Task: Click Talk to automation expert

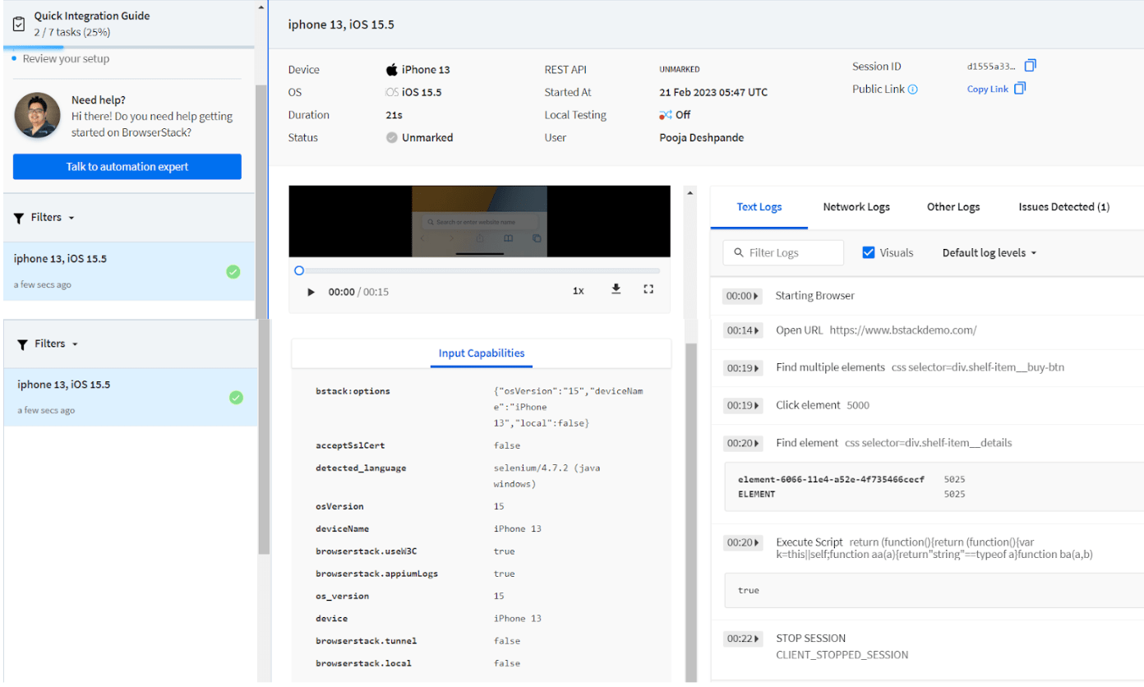Action: (x=127, y=166)
